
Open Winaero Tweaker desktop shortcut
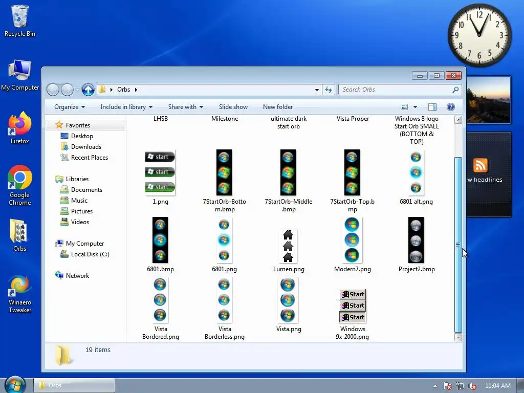click(20, 294)
